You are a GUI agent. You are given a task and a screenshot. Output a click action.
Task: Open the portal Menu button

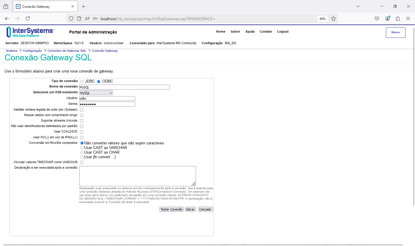pos(395,32)
